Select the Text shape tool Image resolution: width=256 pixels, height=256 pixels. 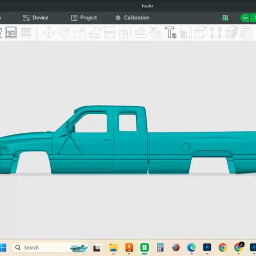171,33
